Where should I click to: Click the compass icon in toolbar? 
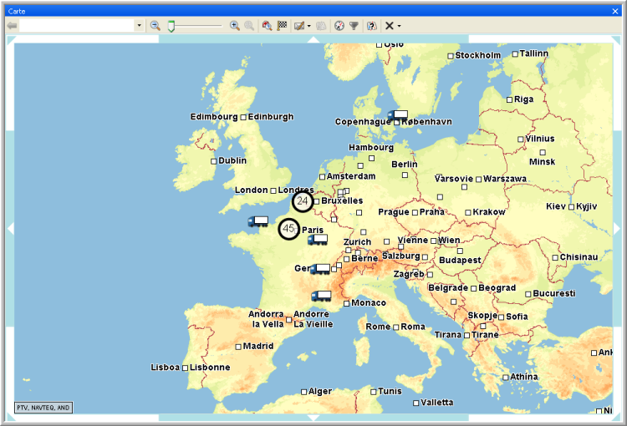(x=339, y=26)
